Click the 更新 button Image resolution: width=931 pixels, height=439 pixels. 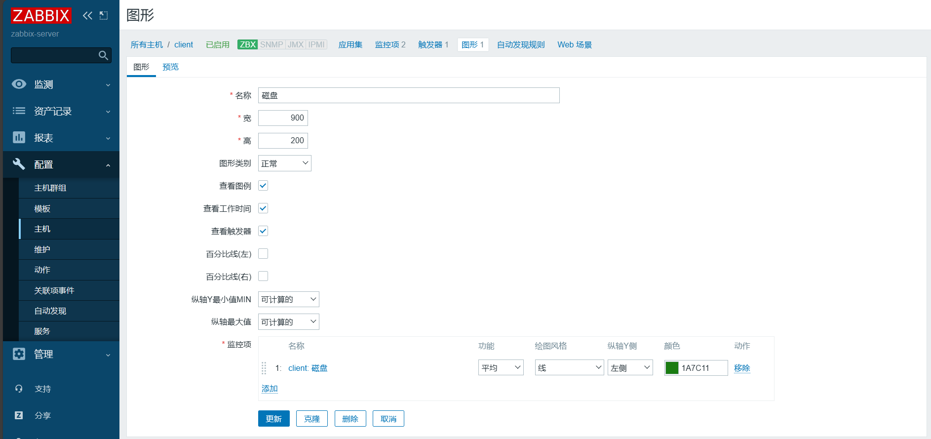click(x=274, y=419)
